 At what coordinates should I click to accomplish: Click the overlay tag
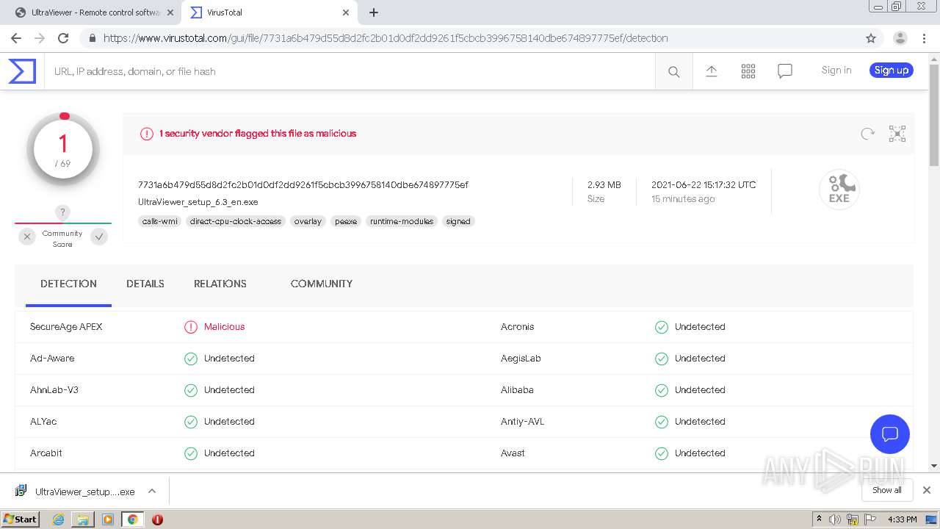pyautogui.click(x=308, y=221)
